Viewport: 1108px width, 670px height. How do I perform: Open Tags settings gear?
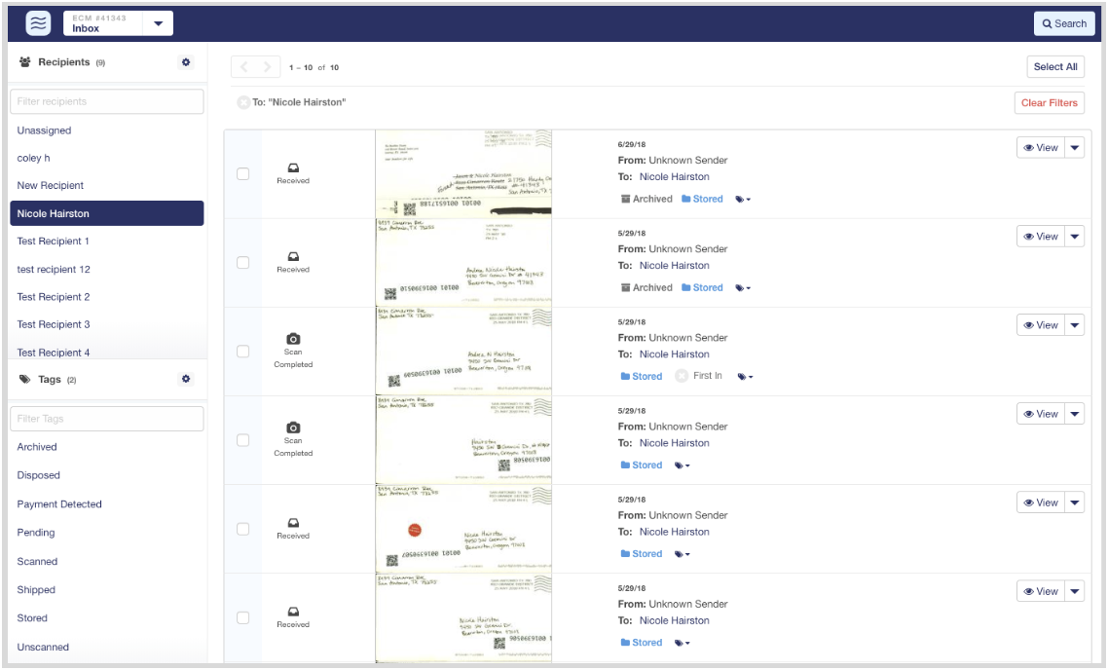(x=186, y=379)
